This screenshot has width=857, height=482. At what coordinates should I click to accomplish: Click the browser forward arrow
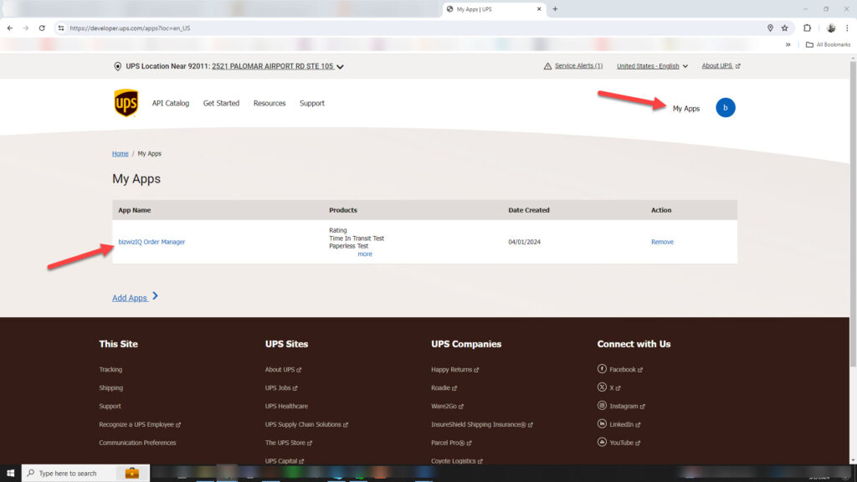click(26, 28)
